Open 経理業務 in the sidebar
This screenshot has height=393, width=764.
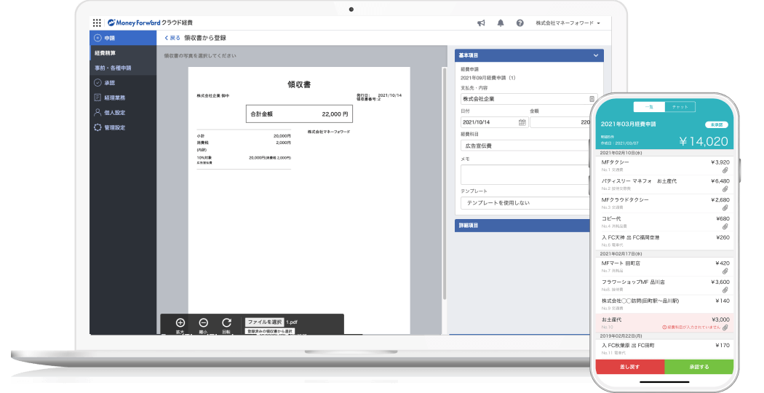[123, 98]
